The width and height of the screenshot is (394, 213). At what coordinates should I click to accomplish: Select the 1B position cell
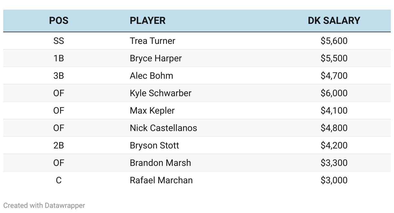pyautogui.click(x=58, y=58)
